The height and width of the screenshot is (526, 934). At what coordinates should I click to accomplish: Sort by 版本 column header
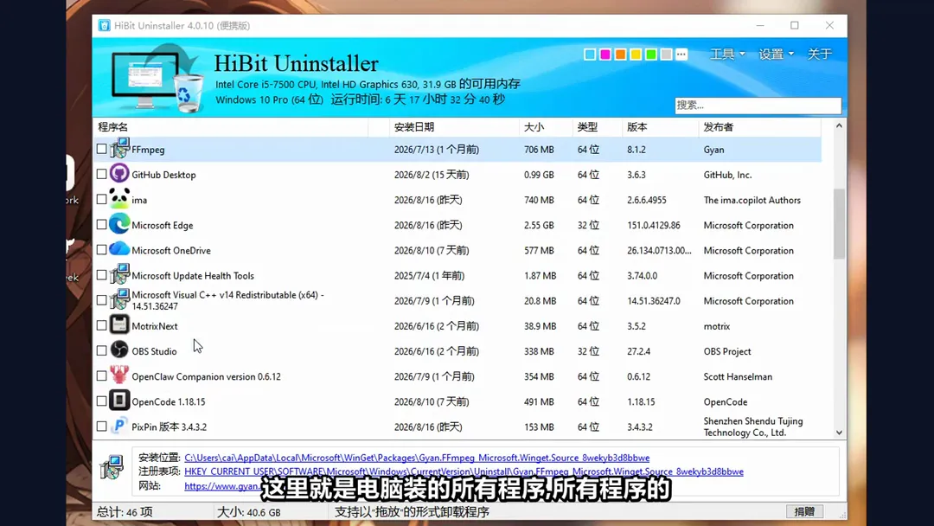point(660,127)
